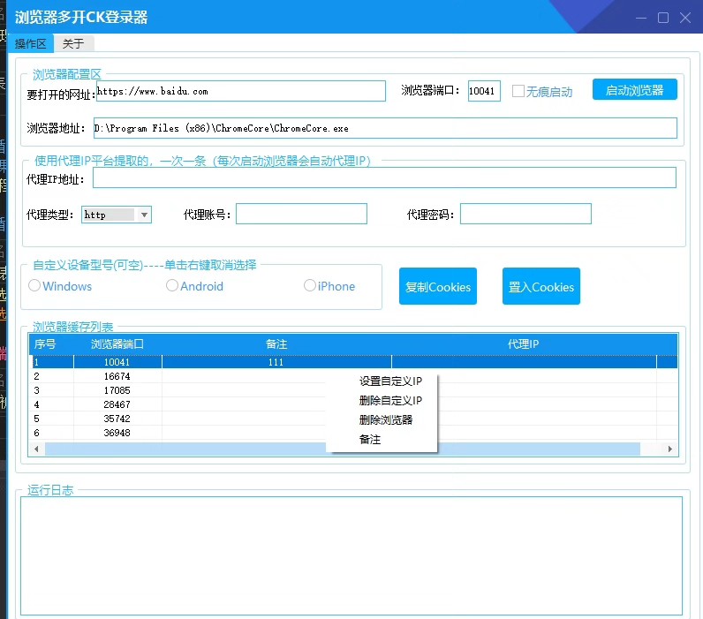This screenshot has width=703, height=619.
Task: Select the Android device radio button
Action: pos(173,286)
